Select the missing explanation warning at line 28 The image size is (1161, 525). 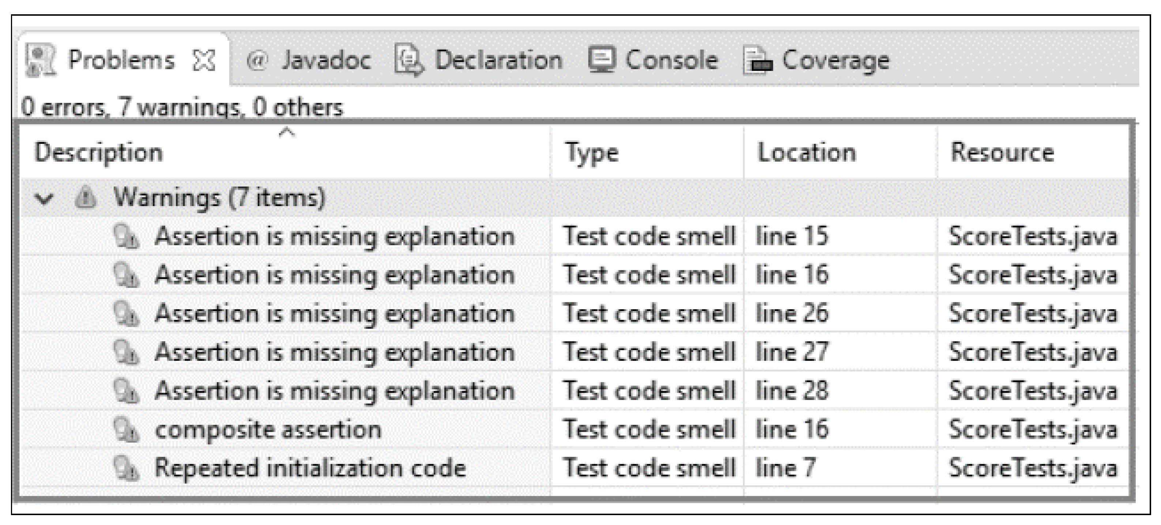(x=334, y=391)
